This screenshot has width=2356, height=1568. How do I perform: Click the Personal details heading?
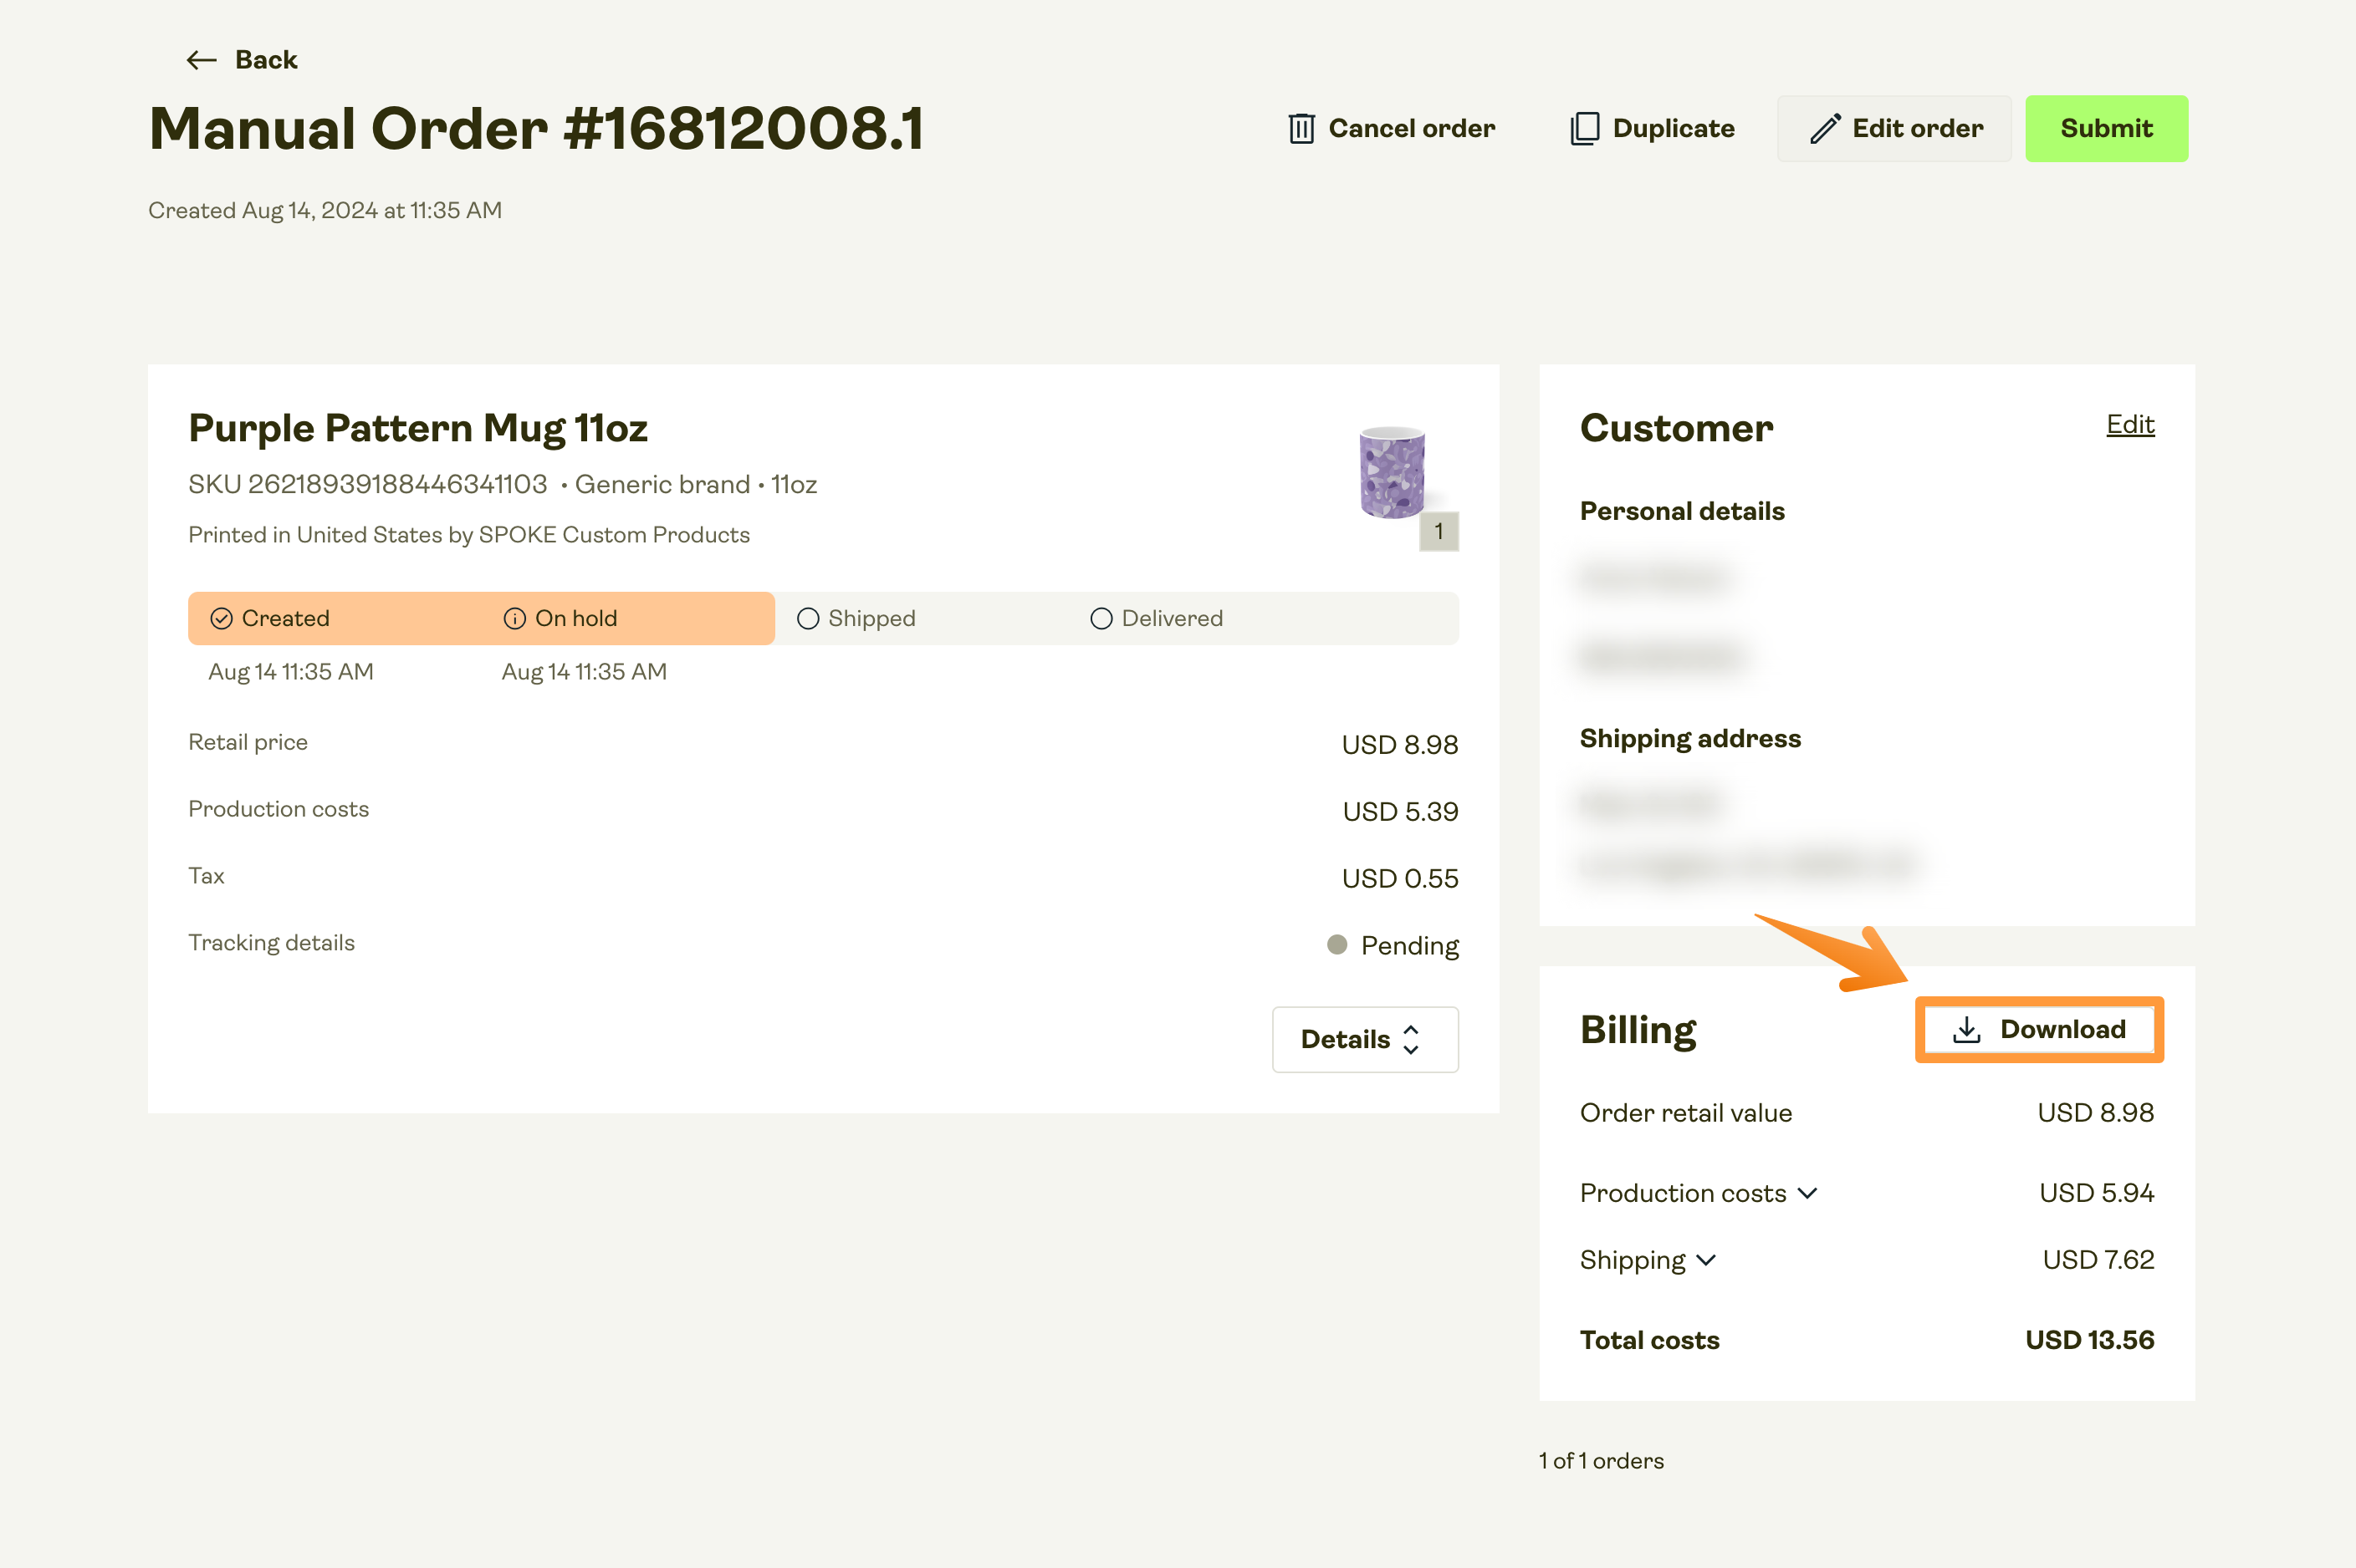(1682, 511)
